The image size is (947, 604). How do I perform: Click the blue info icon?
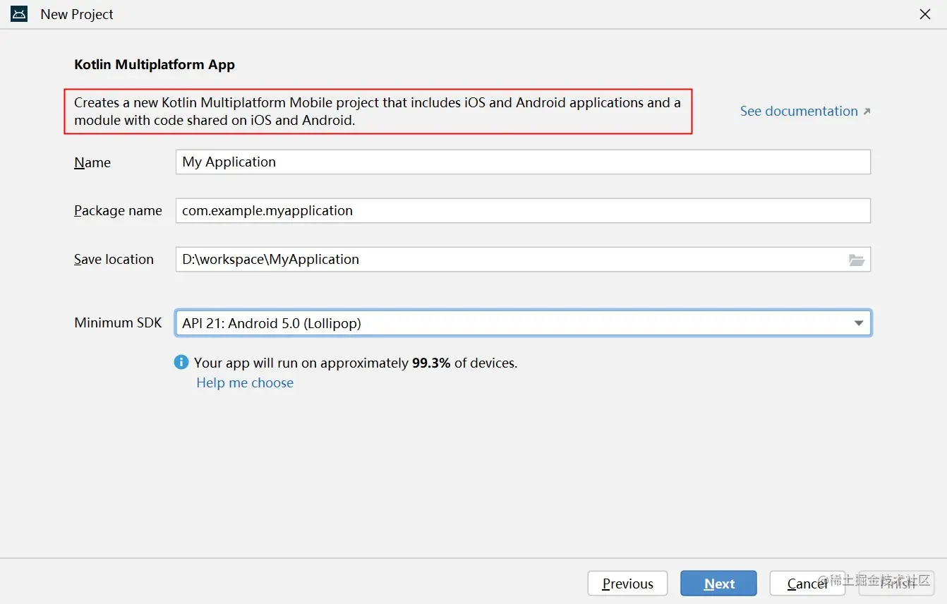pyautogui.click(x=181, y=363)
